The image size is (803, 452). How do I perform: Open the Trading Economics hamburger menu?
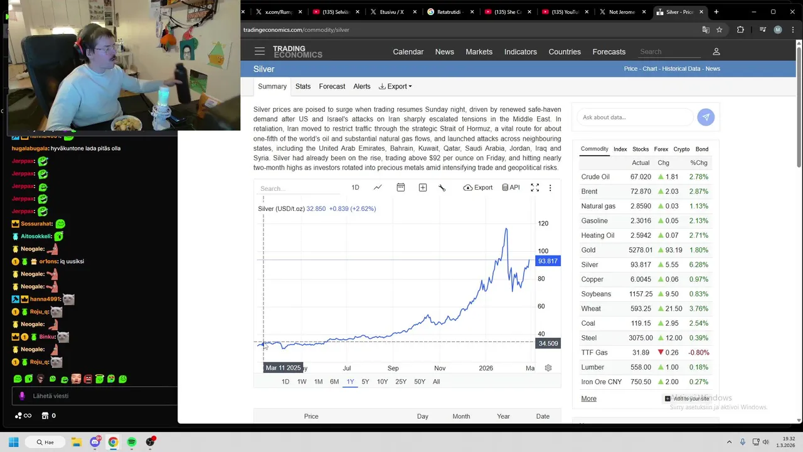coord(260,51)
